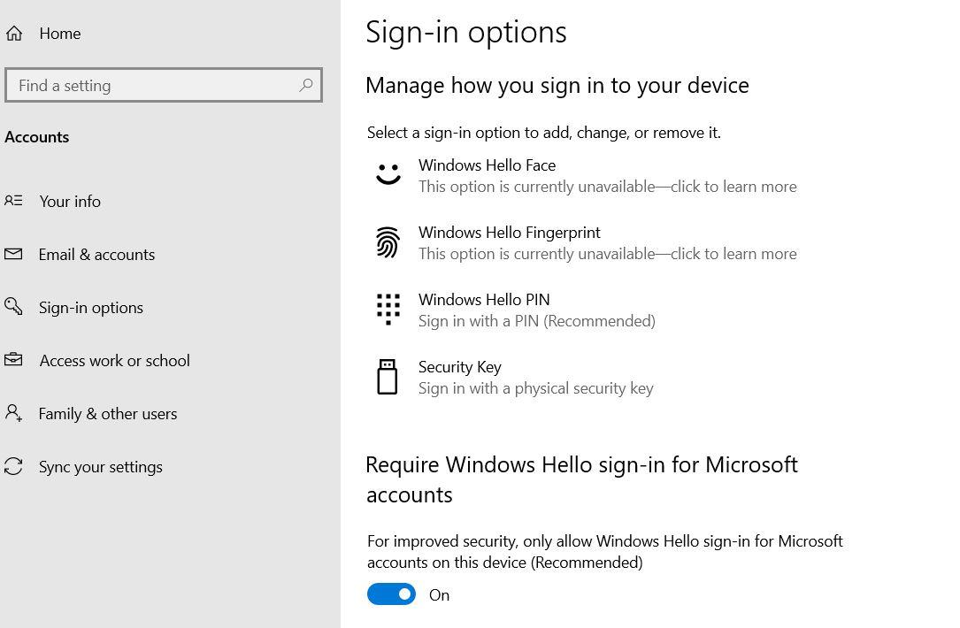960x628 pixels.
Task: Click the Email & accounts envelope icon
Action: pyautogui.click(x=13, y=254)
